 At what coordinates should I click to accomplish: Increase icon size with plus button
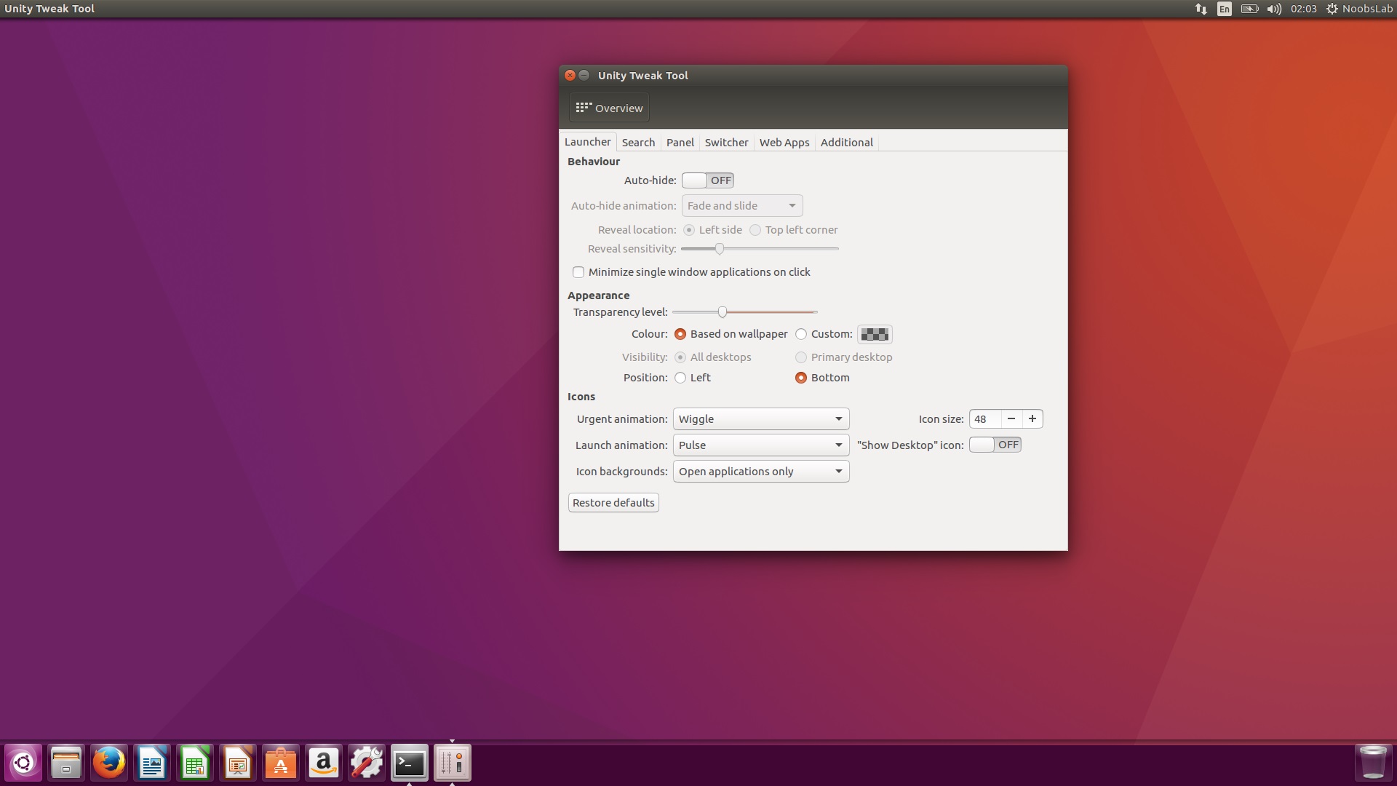coord(1032,419)
